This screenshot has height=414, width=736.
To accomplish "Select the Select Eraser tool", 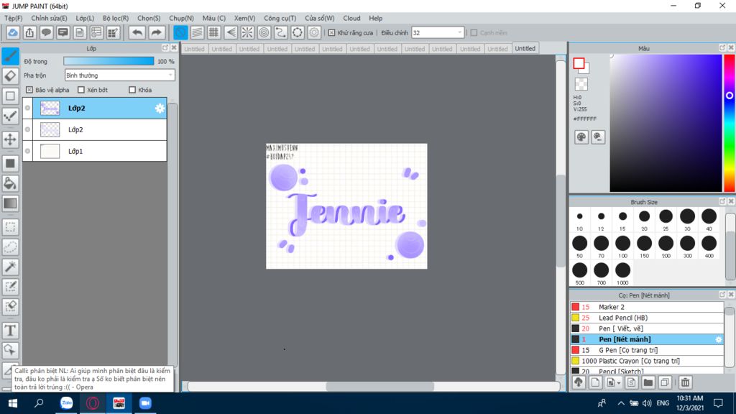I will pos(10,306).
